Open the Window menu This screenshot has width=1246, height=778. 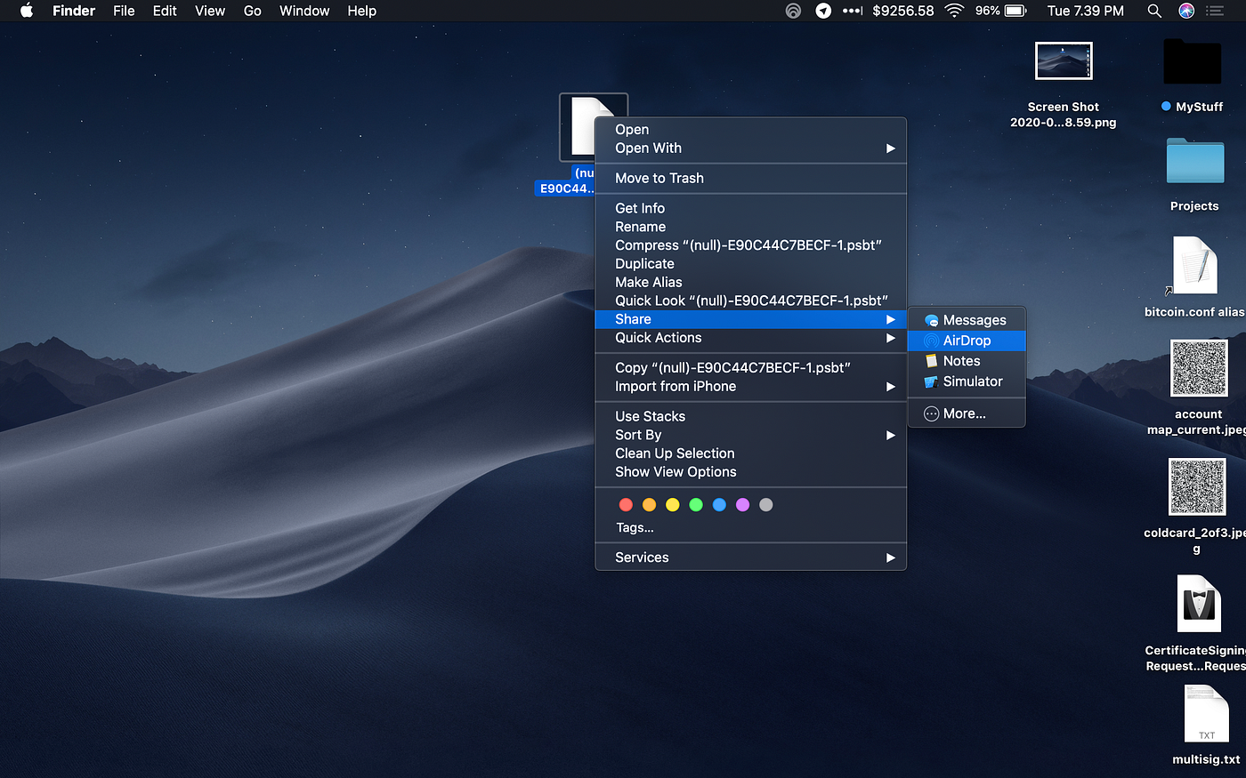304,11
